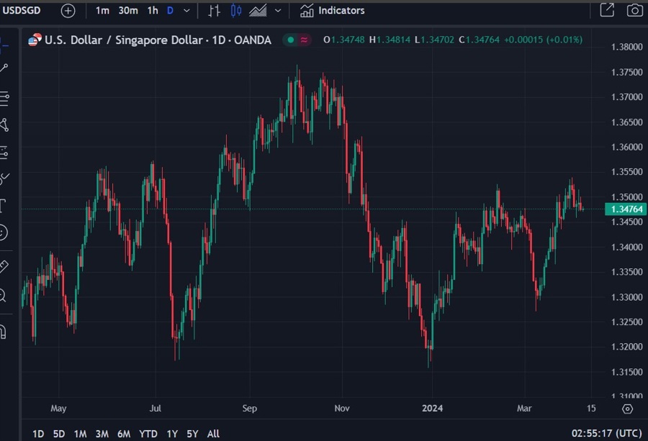Screen dimensions: 648x441
Task: Select the Text annotation tool
Action: [4, 205]
